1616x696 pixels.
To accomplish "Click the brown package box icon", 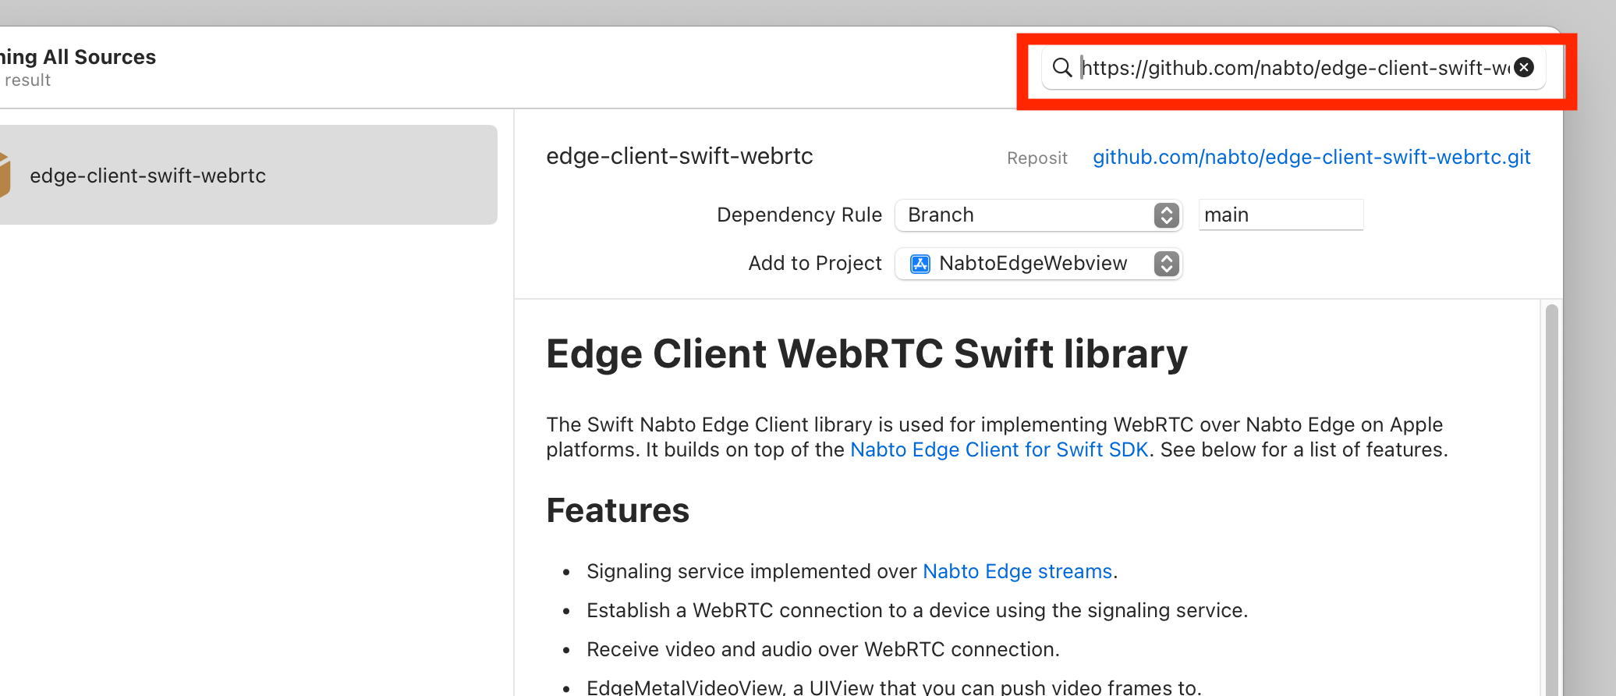I will (x=5, y=176).
